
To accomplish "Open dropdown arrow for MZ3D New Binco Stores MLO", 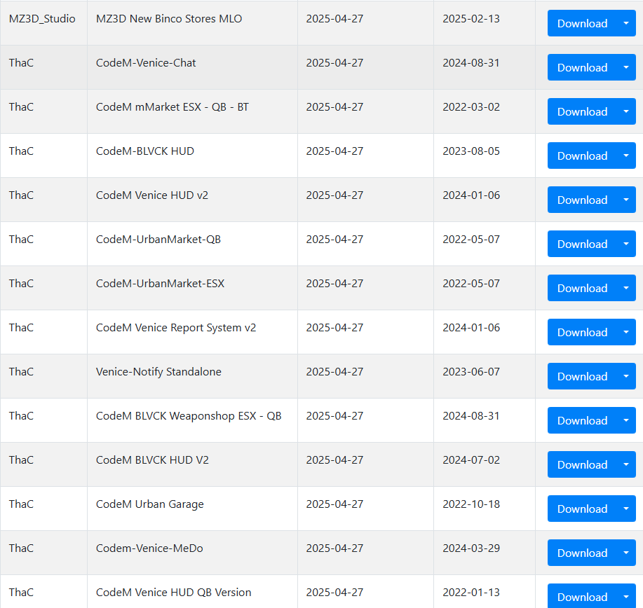I will coord(626,23).
